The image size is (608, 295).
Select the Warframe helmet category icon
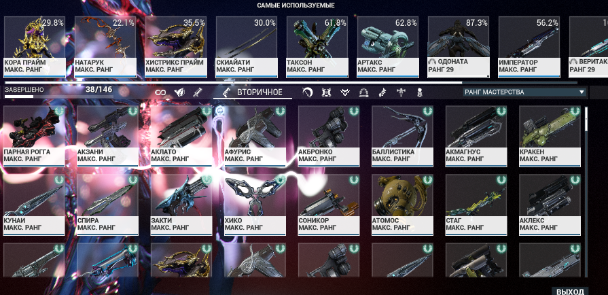(179, 92)
